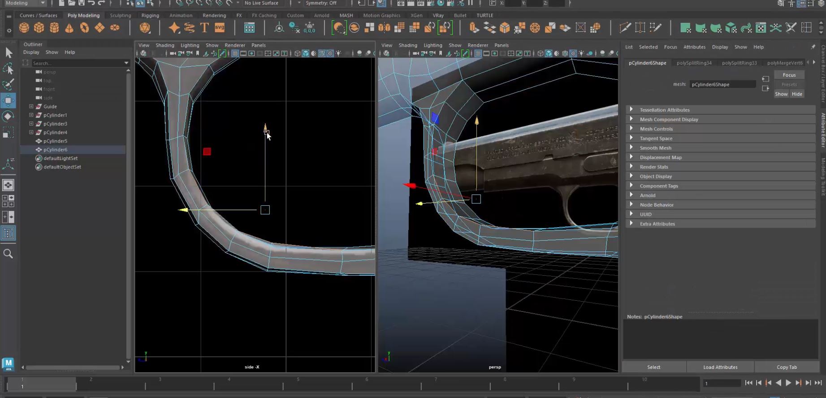Screen dimensions: 826x398
Task: Select pCylinder5 in the Outliner
Action: tap(55, 141)
